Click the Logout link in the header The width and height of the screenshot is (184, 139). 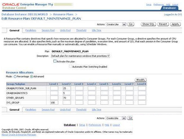175,4
